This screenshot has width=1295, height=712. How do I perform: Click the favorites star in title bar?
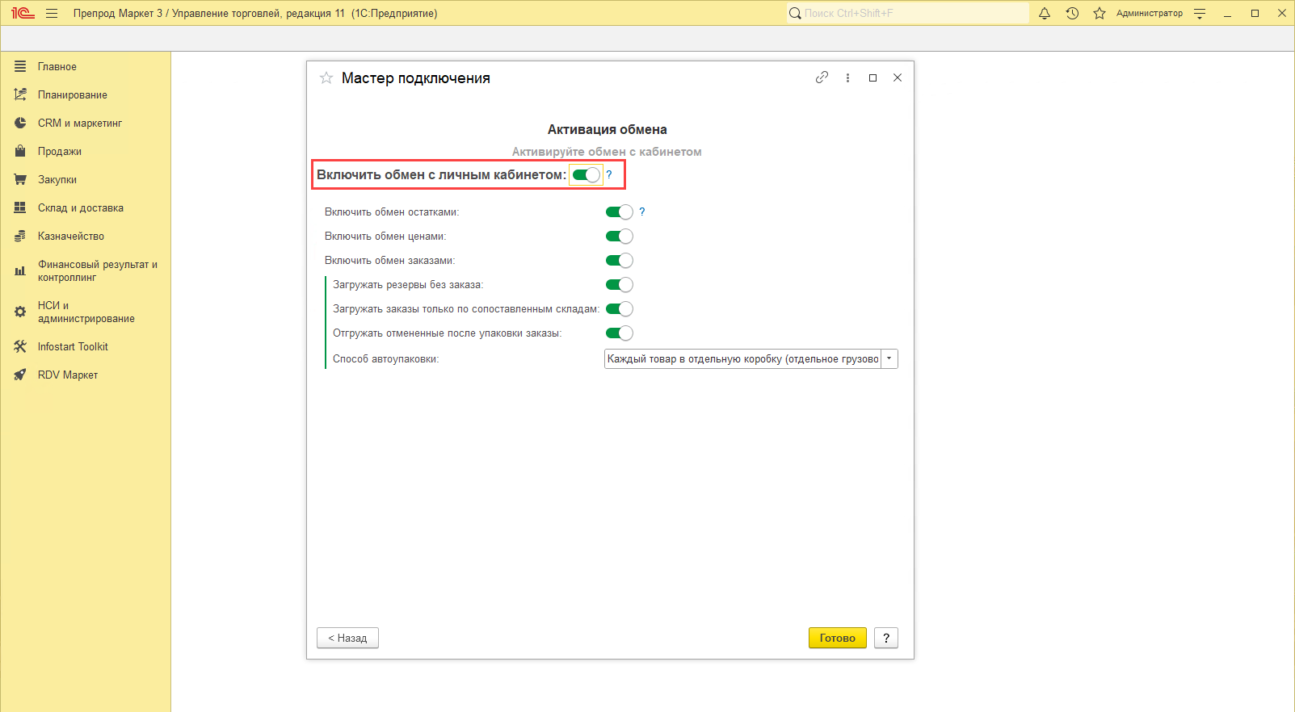click(x=1099, y=13)
